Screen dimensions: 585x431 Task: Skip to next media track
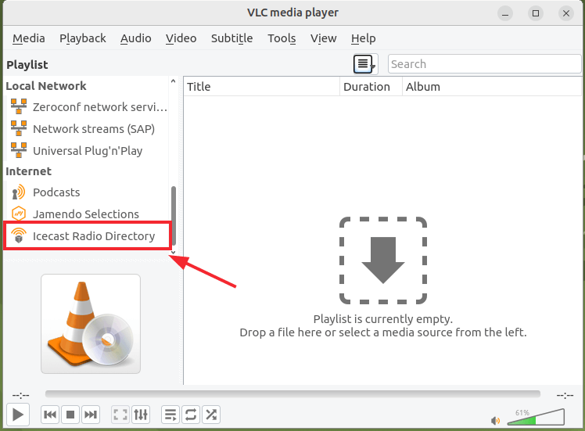pyautogui.click(x=90, y=415)
